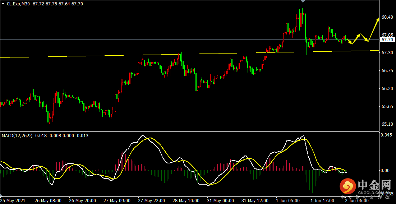Click the 67.30 price axis label
The width and height of the screenshot is (396, 204).
[x=387, y=53]
